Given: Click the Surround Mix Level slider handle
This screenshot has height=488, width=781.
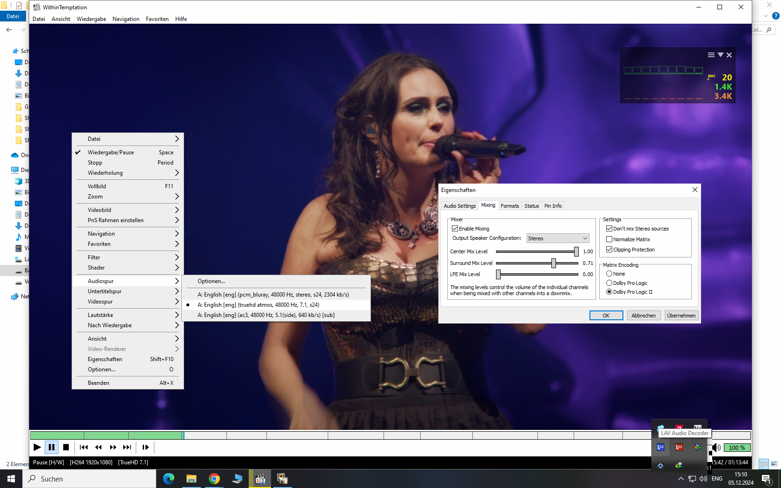Looking at the screenshot, I should pos(554,263).
